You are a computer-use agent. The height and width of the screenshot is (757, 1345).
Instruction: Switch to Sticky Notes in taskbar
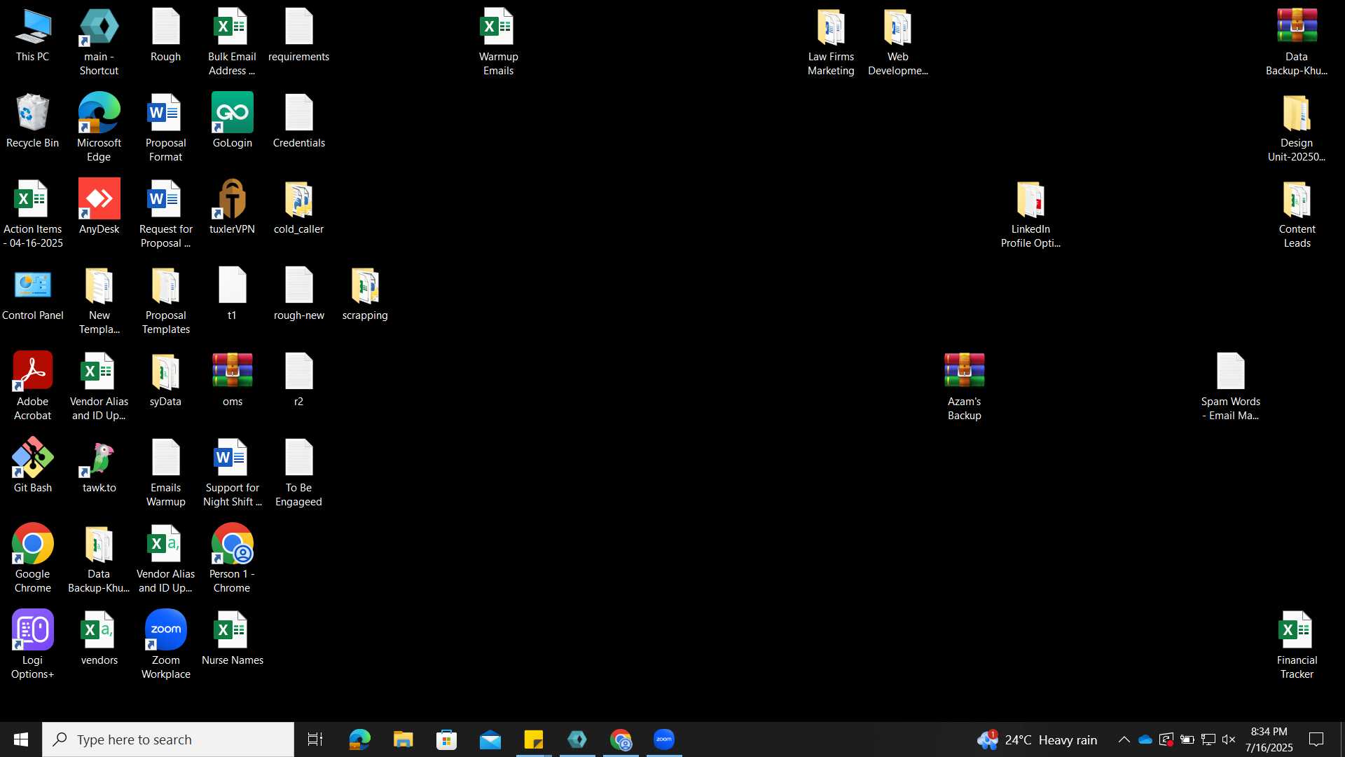point(534,739)
